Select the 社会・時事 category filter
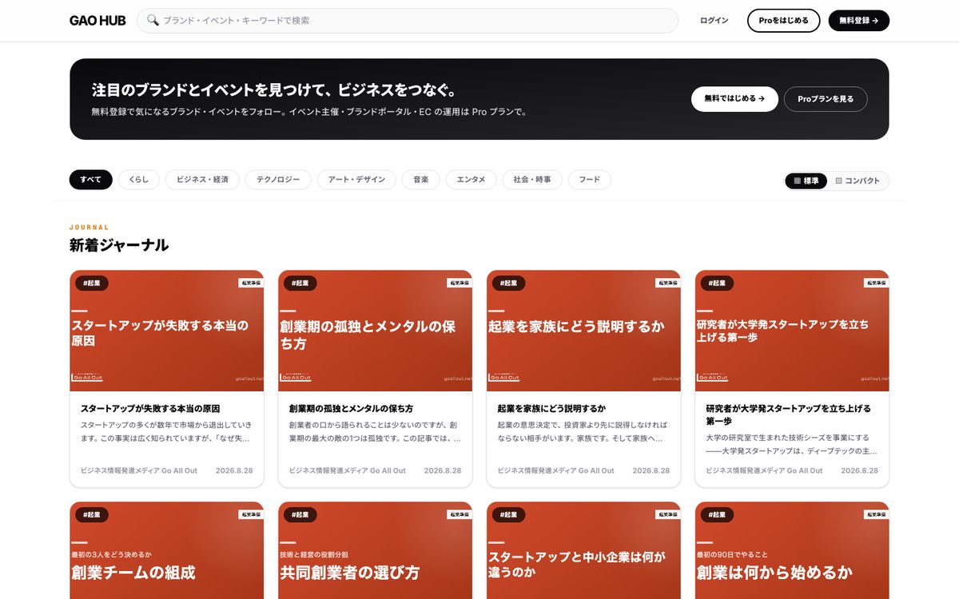The width and height of the screenshot is (959, 599). pyautogui.click(x=532, y=180)
